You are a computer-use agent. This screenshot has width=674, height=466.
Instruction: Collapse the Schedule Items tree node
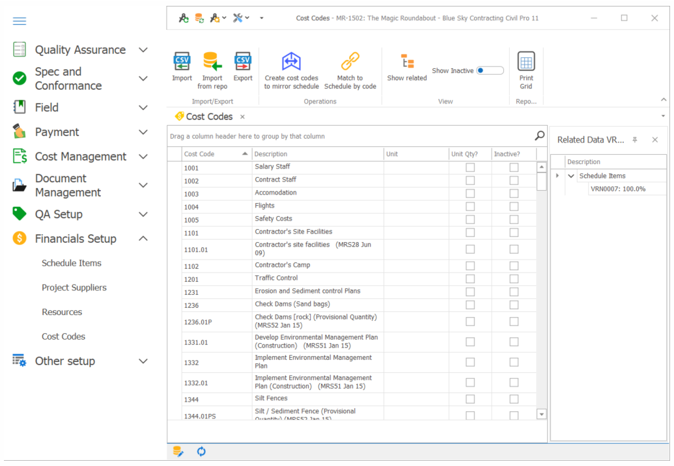(571, 176)
